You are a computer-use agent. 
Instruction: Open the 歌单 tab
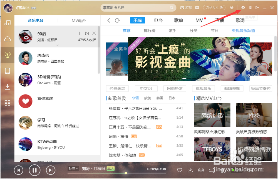tap(178, 20)
